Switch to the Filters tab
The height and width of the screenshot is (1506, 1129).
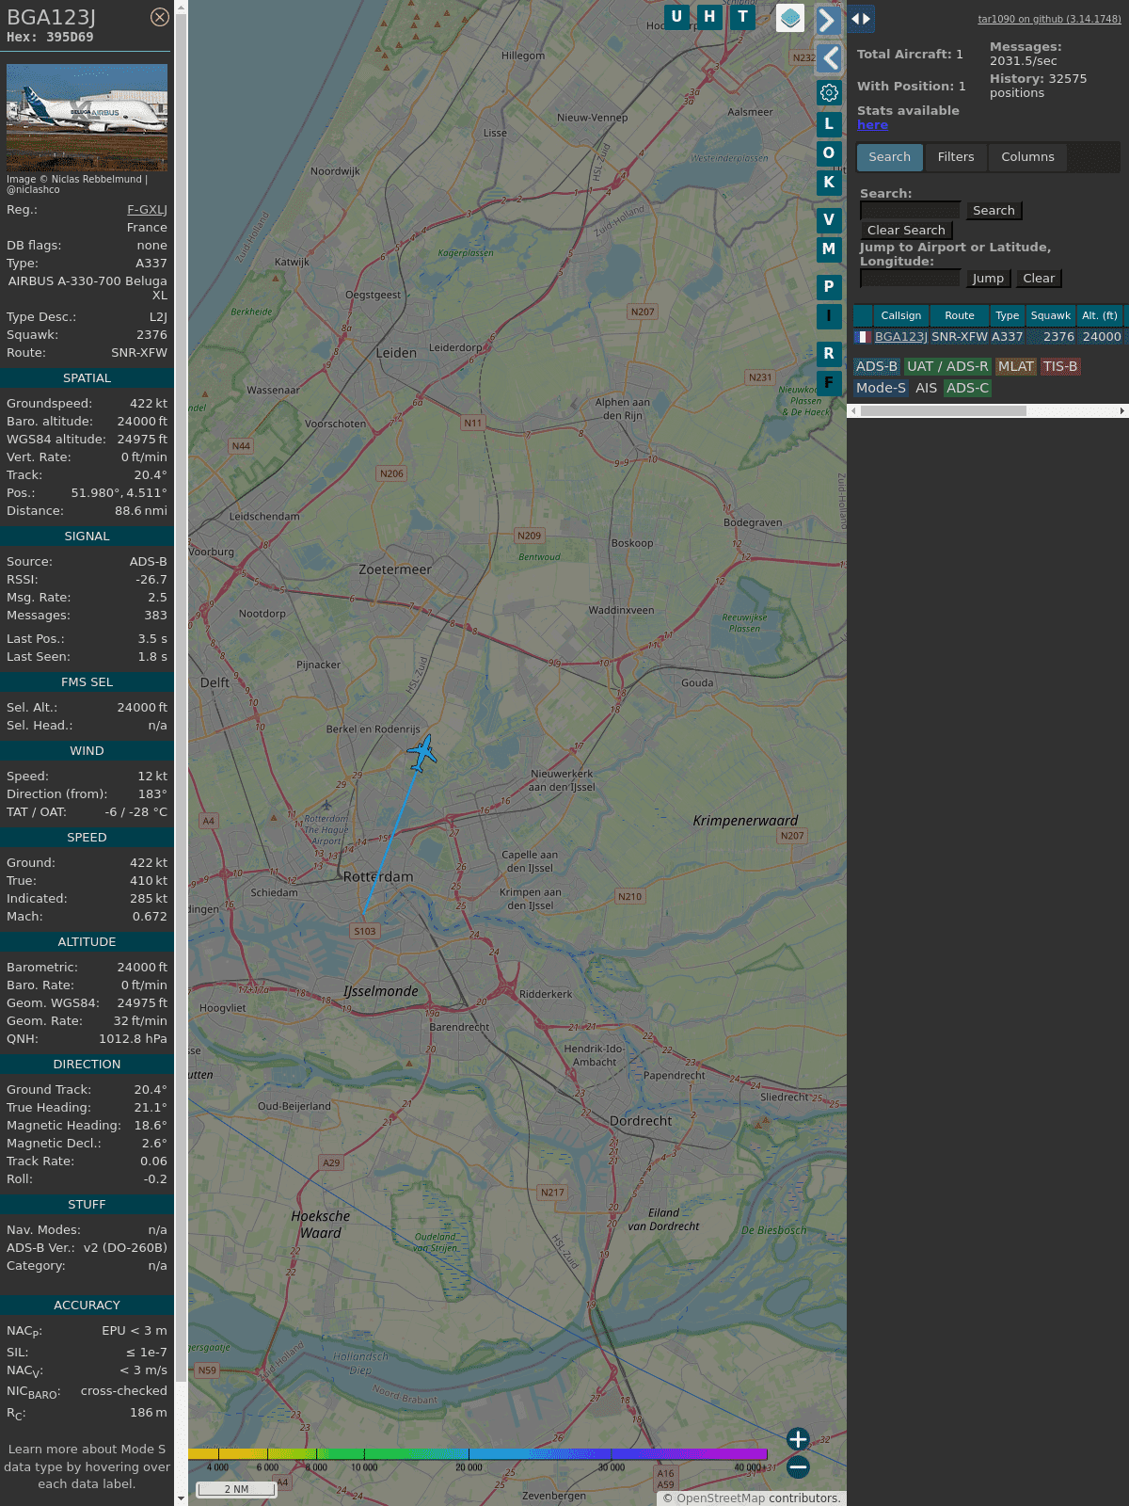click(x=956, y=157)
